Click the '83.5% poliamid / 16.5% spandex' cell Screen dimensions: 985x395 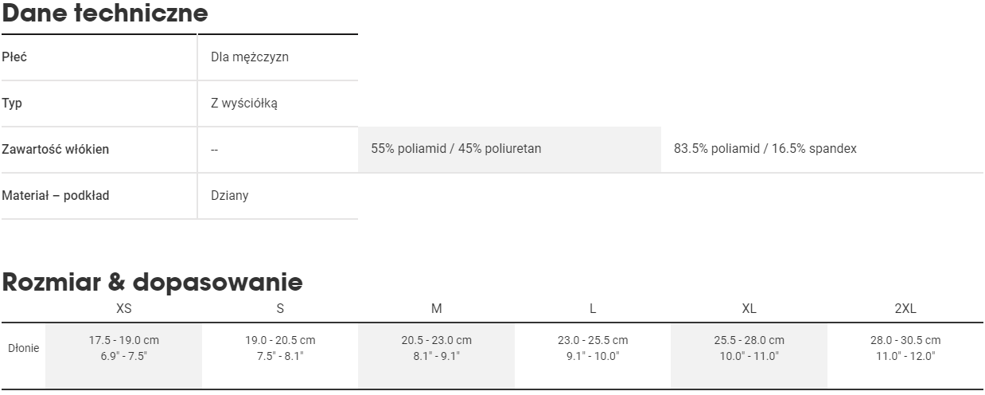tap(765, 149)
